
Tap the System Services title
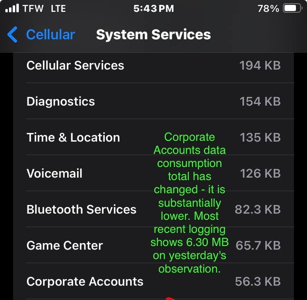click(153, 35)
